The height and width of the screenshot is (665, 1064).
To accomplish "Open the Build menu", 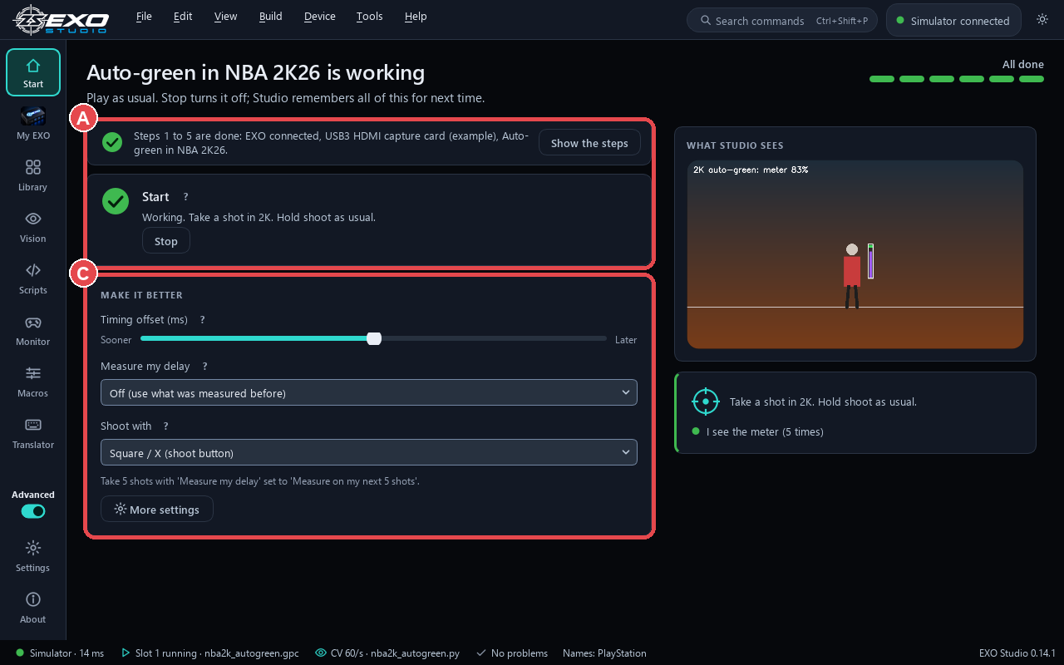I will click(x=270, y=17).
